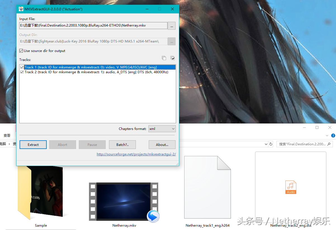336x230 pixels.
Task: Open the 查看 tab in Explorer window
Action: 7,136
